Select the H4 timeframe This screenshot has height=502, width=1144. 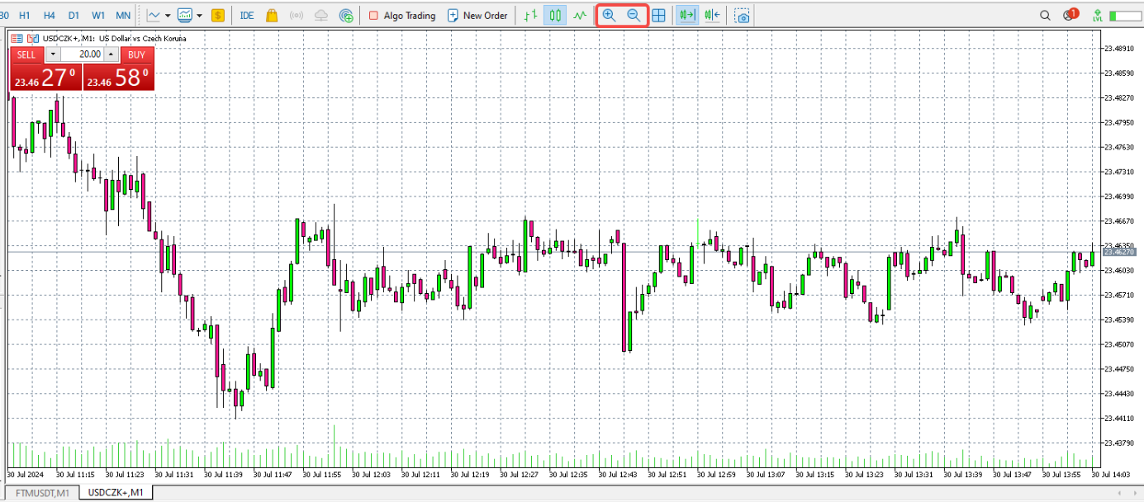click(x=49, y=15)
